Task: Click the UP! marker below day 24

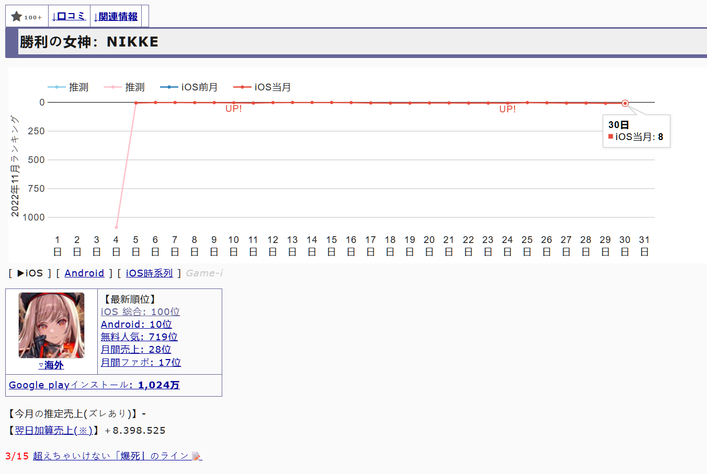Action: [508, 109]
